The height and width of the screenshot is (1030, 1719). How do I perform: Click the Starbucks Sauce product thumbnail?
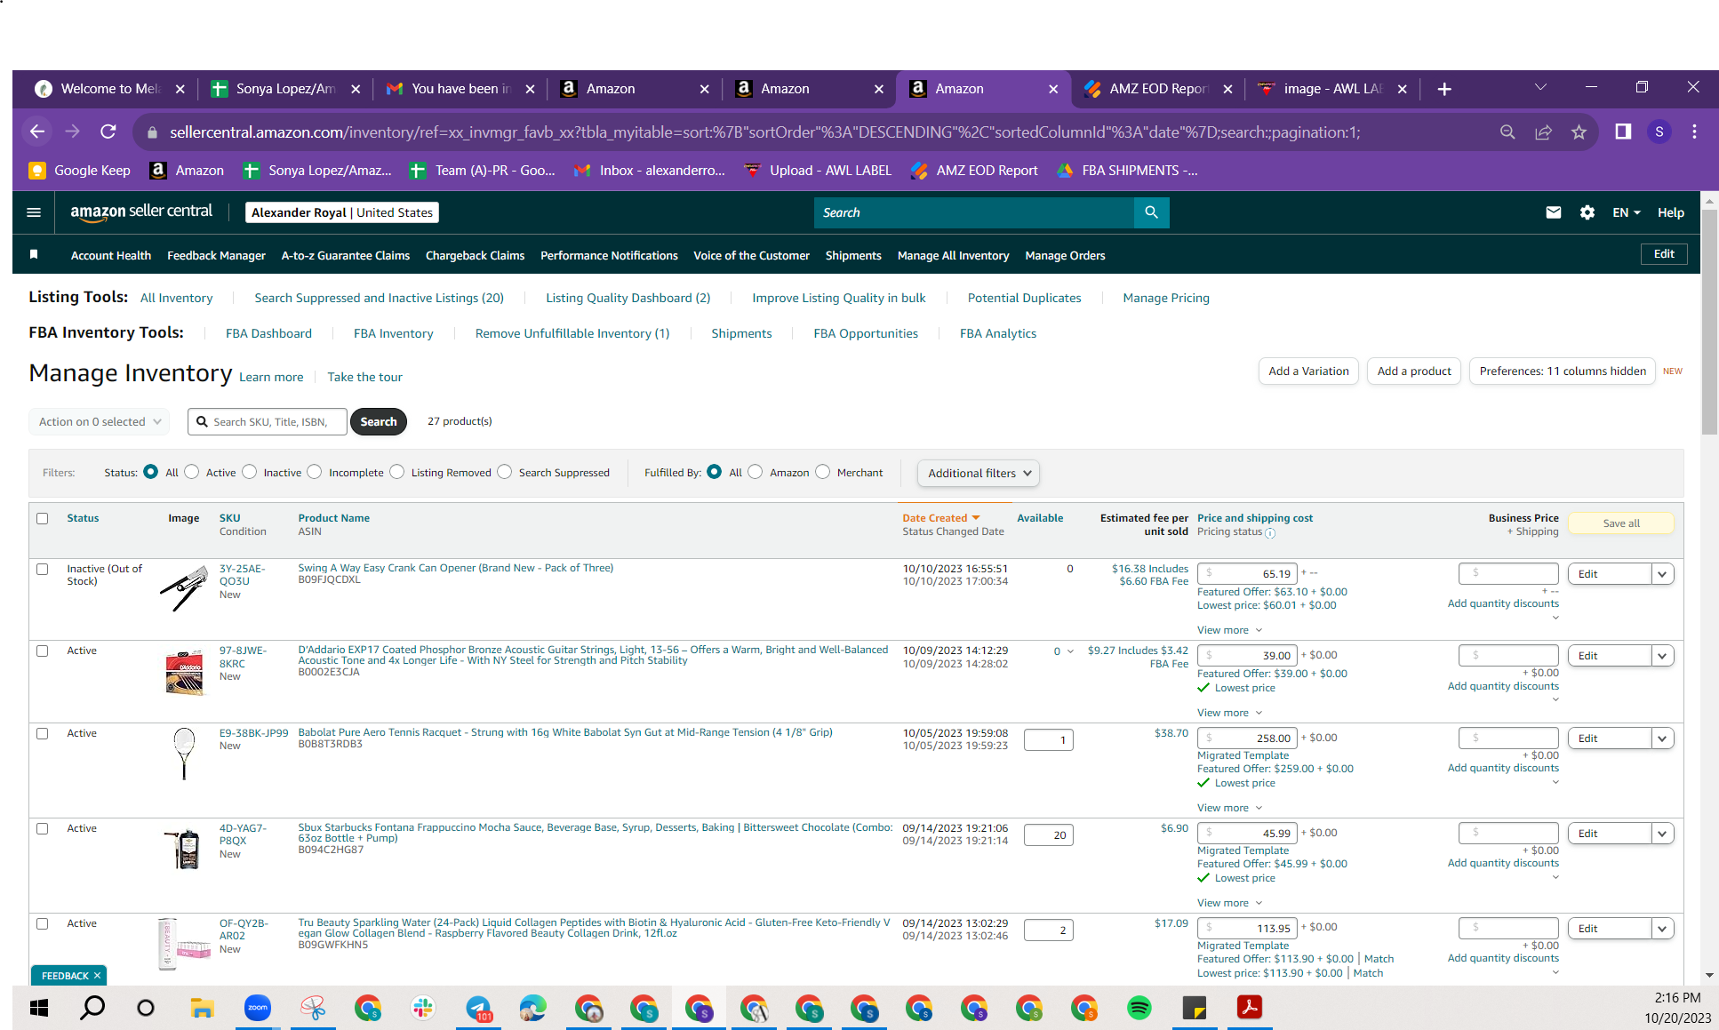pos(185,848)
